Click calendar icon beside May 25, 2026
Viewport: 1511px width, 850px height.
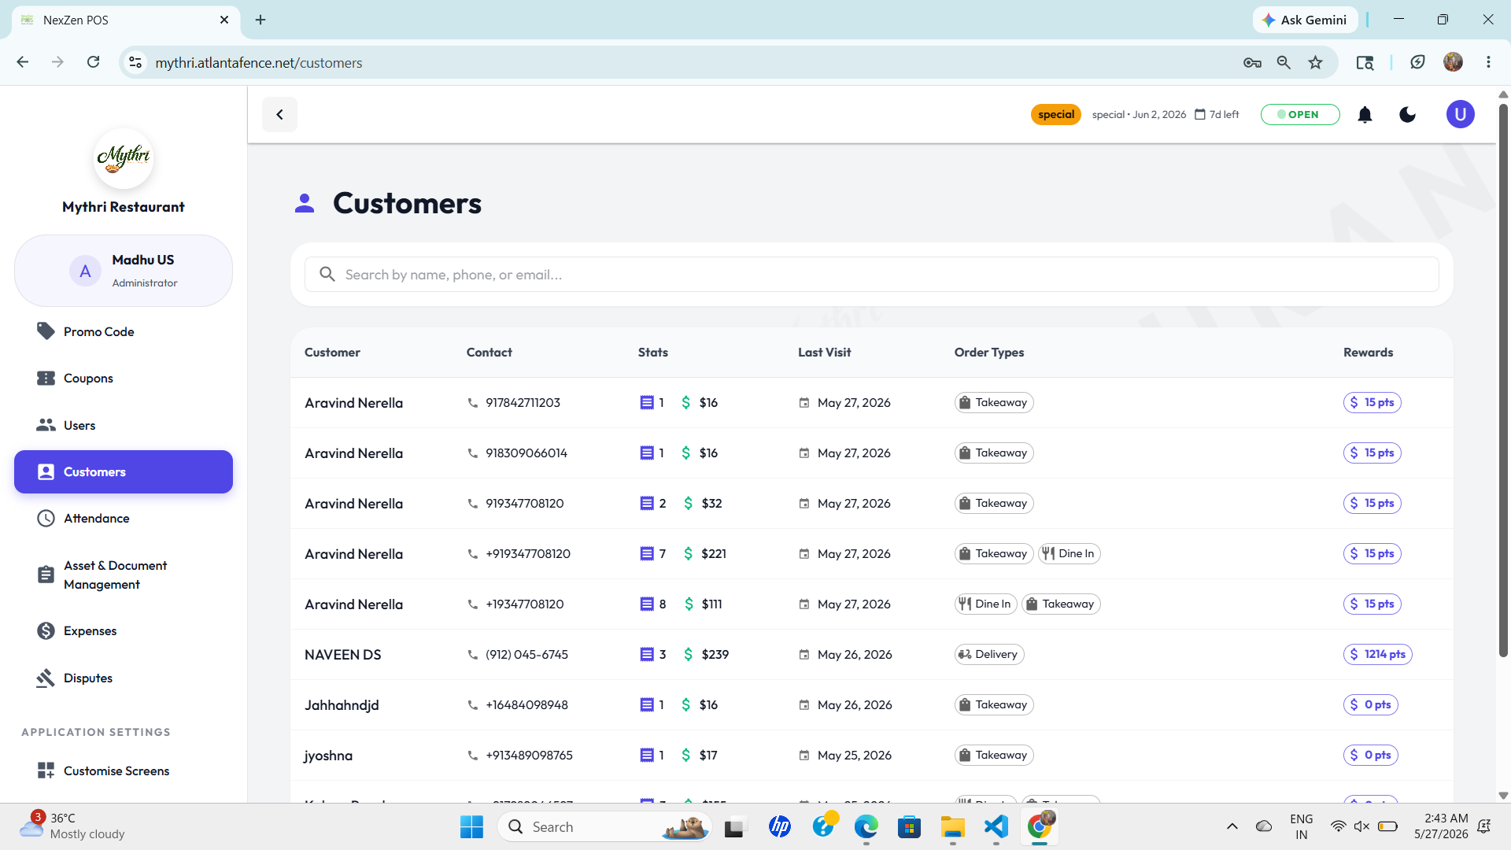point(804,756)
